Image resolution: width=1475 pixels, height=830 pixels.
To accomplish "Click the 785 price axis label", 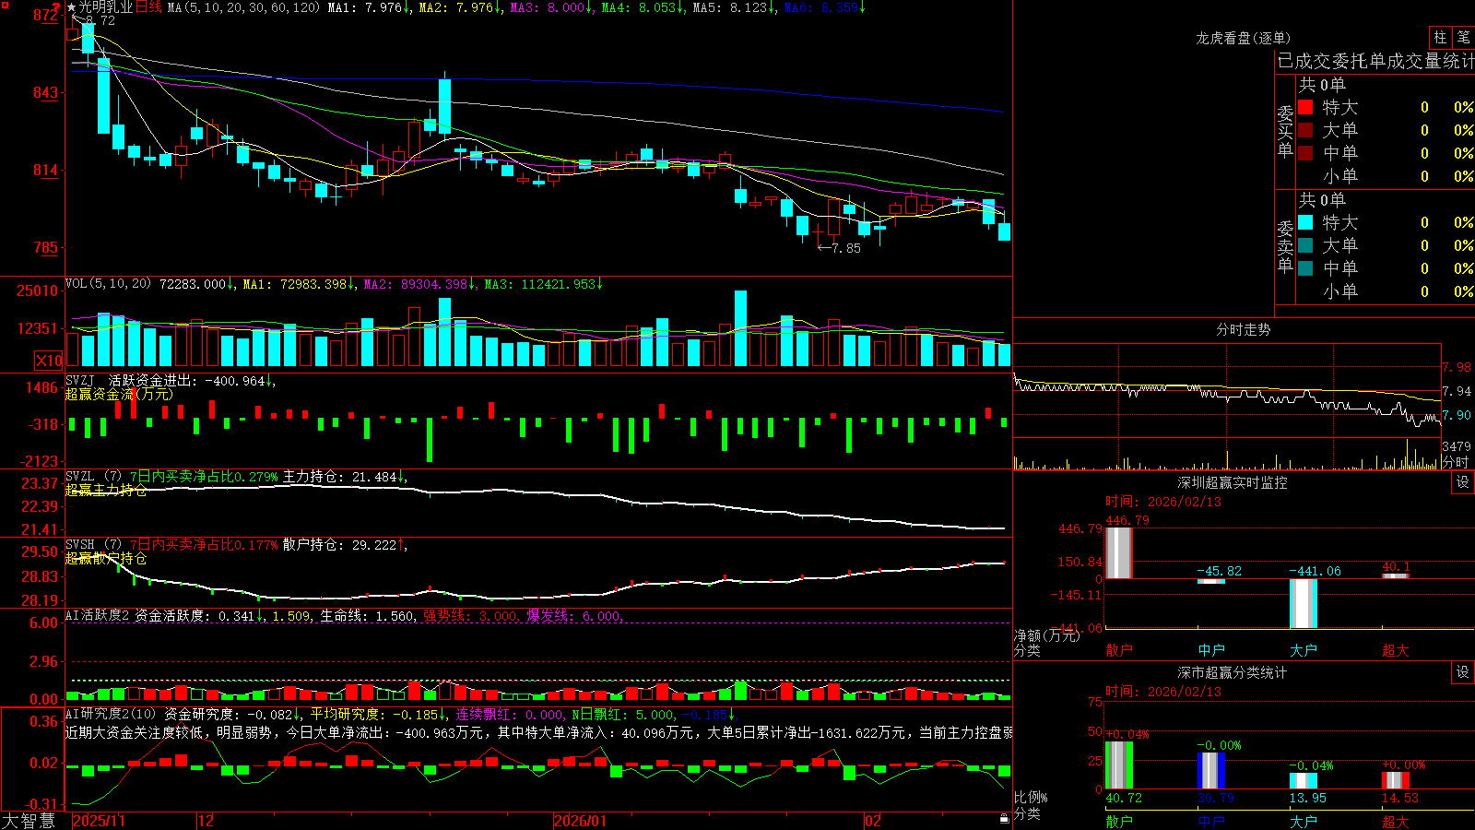I will 46,247.
